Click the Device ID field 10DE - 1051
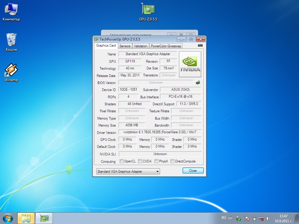The width and height of the screenshot is (299, 224). pyautogui.click(x=128, y=90)
